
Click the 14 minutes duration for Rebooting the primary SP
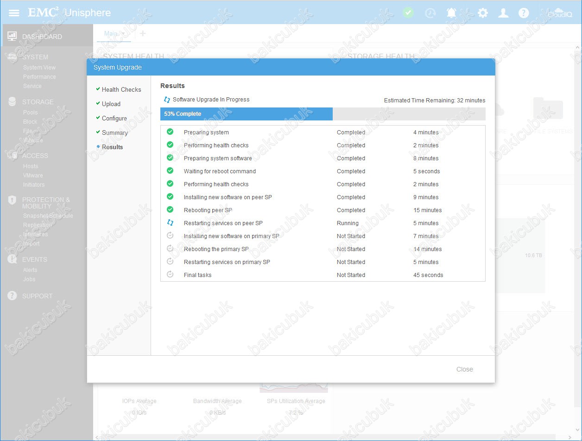(x=428, y=249)
